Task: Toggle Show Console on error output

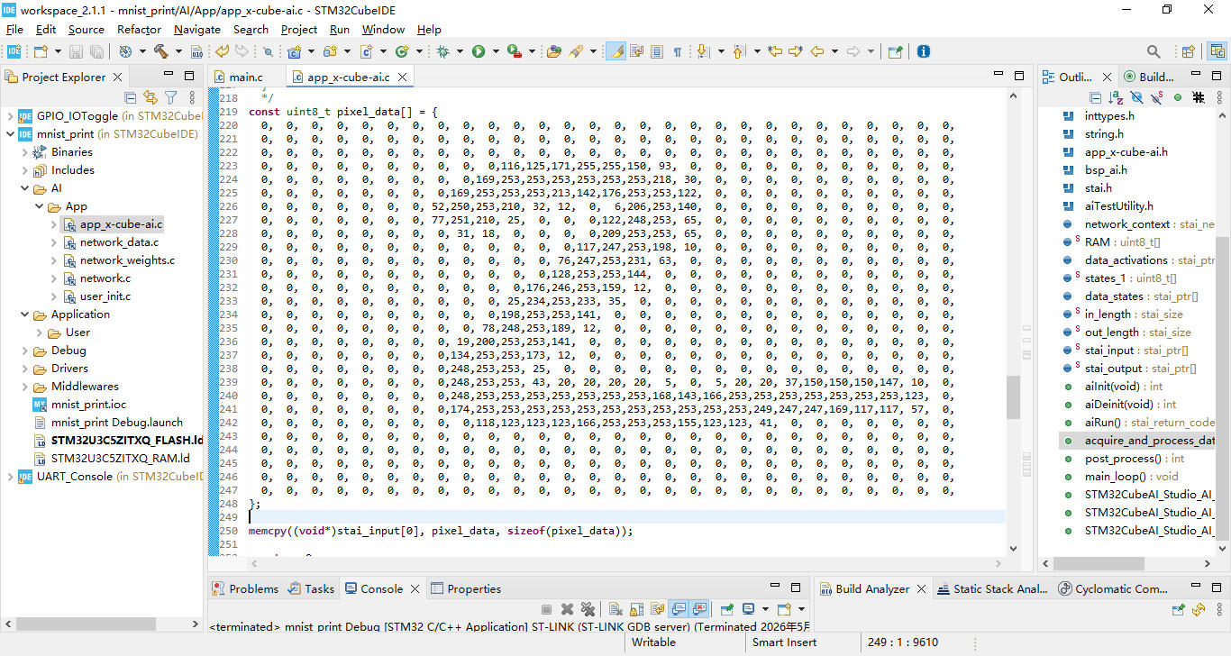Action: pyautogui.click(x=699, y=609)
